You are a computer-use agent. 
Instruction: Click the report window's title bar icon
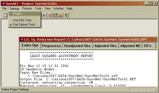22,39
